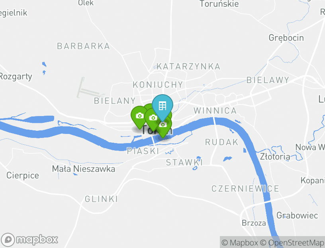Click the Grabowiec place label
This screenshot has width=325, height=248.
pyautogui.click(x=297, y=215)
